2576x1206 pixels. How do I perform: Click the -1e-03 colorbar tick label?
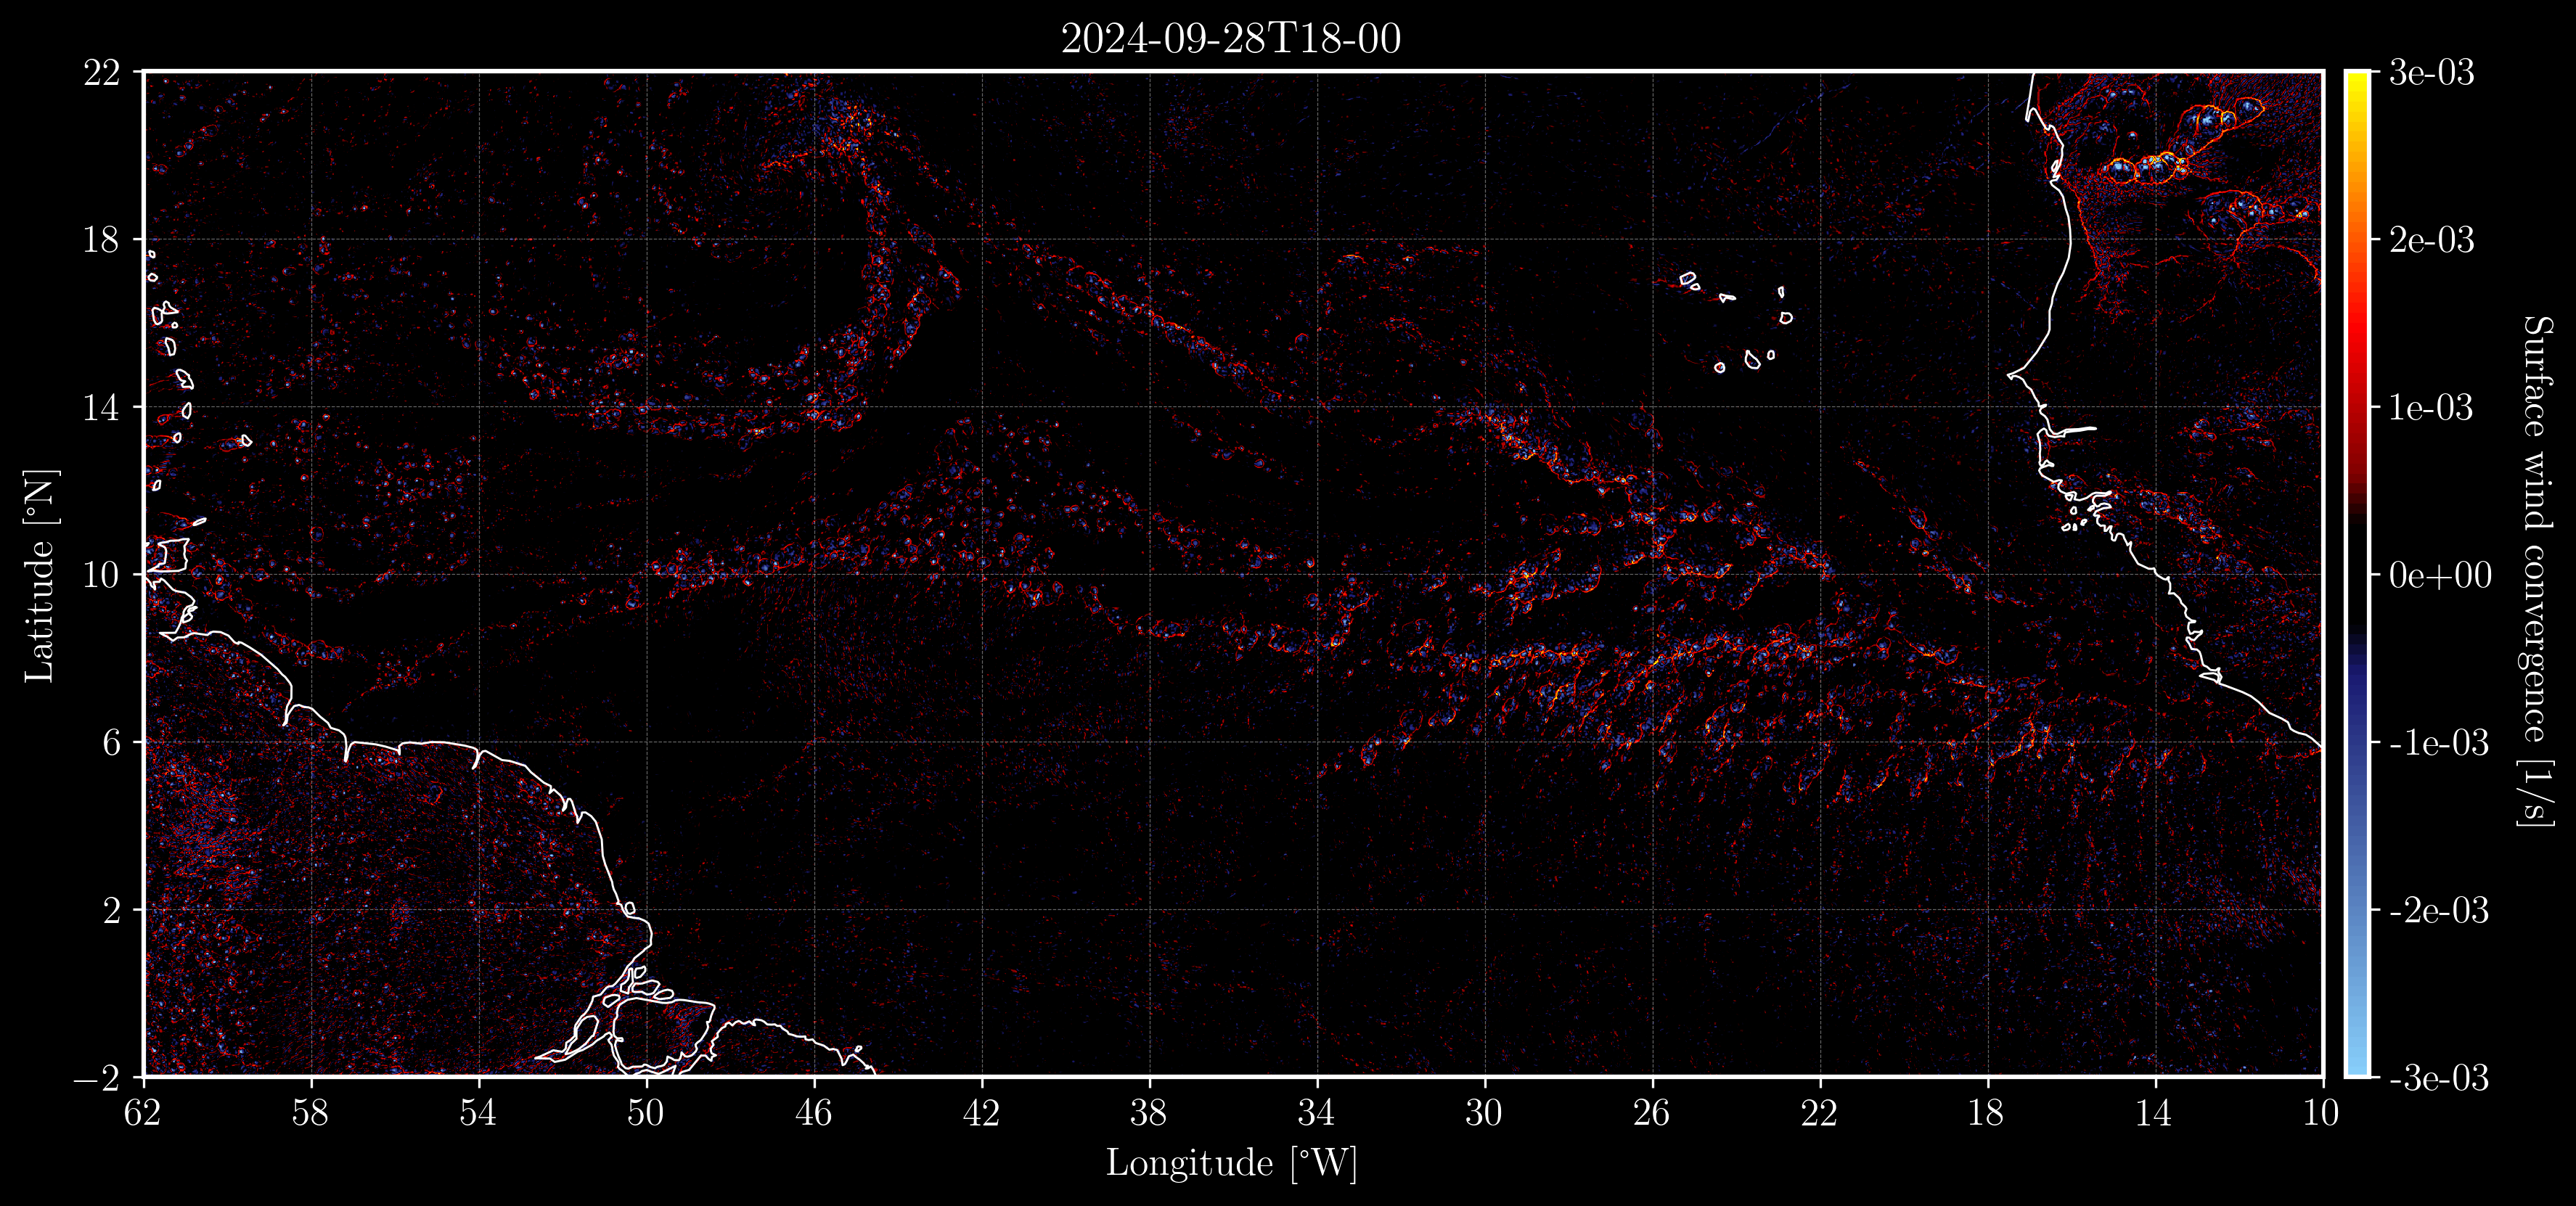tap(2438, 743)
